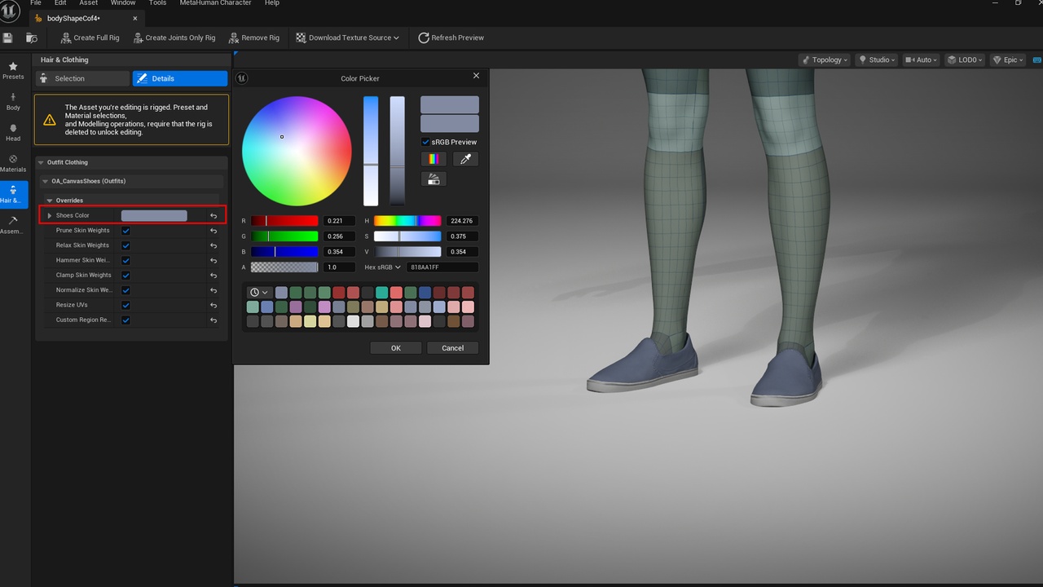Image resolution: width=1043 pixels, height=587 pixels.
Task: Switch to the Selection tab
Action: coord(82,78)
